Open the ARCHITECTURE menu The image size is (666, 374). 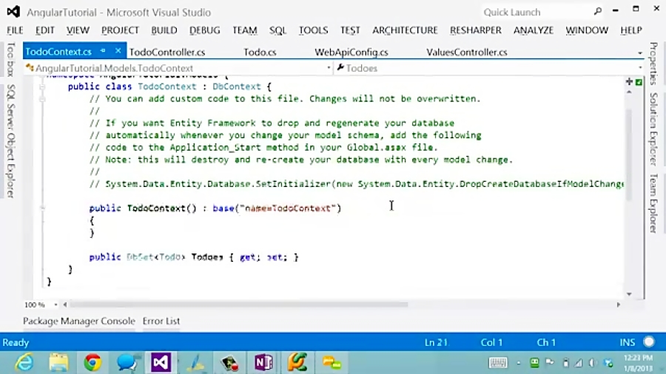coord(405,30)
